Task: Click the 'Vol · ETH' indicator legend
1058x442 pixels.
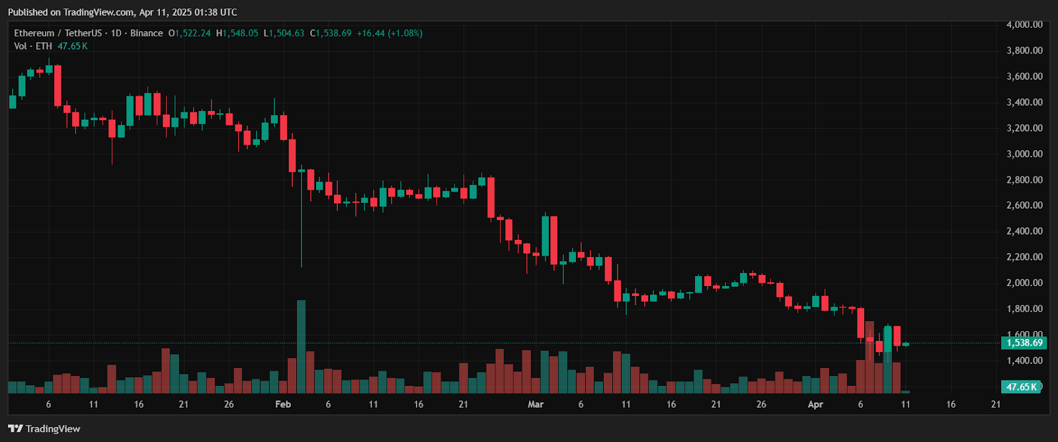Action: click(32, 46)
